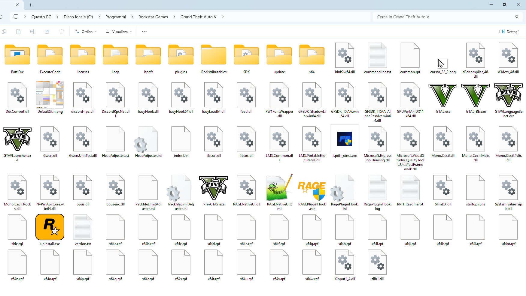Open the BattlEye folder
Image resolution: width=526 pixels, height=296 pixels.
pyautogui.click(x=17, y=55)
